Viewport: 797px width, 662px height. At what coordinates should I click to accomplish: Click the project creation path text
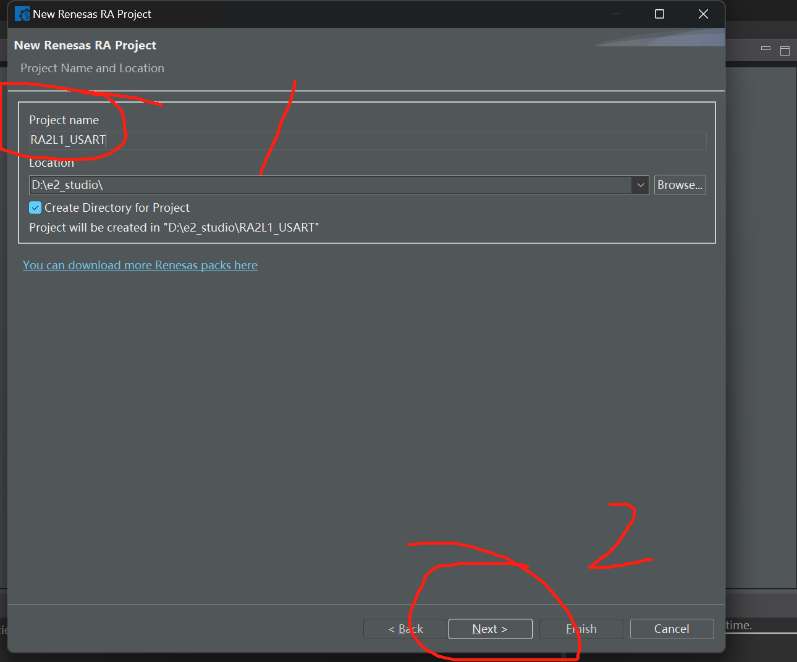[x=174, y=228]
